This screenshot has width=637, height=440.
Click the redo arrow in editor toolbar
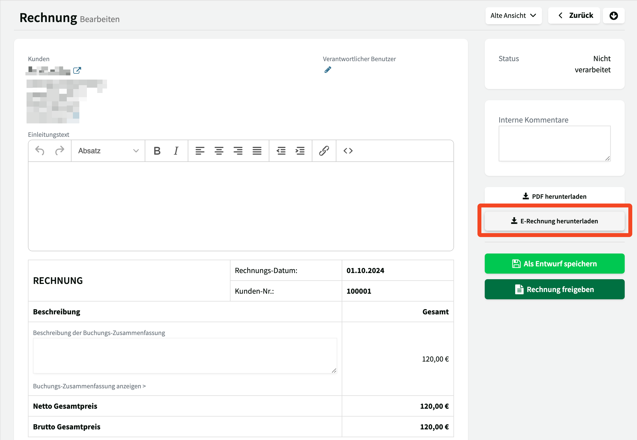click(x=60, y=151)
